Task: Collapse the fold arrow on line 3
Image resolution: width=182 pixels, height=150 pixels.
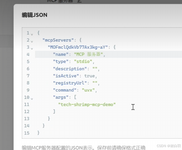Action: click(32, 48)
